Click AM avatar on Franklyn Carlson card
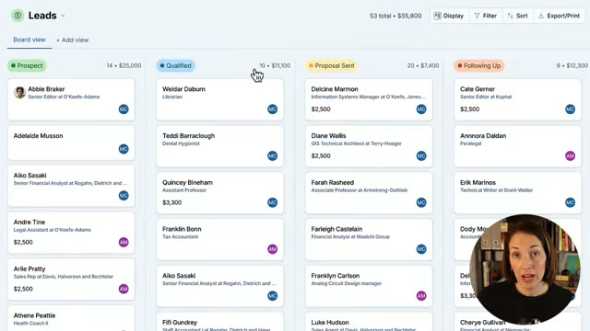Viewport: 590px width, 331px height. coord(421,296)
